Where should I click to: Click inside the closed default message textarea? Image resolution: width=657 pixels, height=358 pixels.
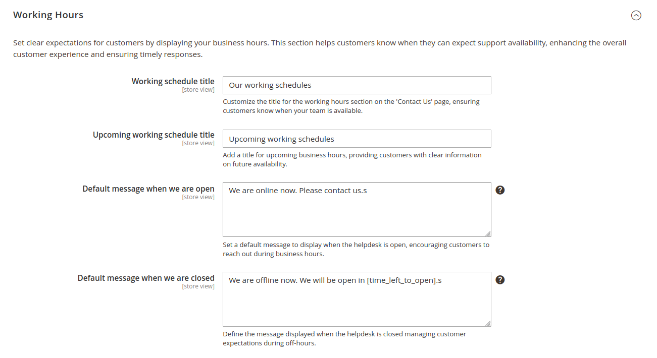point(357,302)
